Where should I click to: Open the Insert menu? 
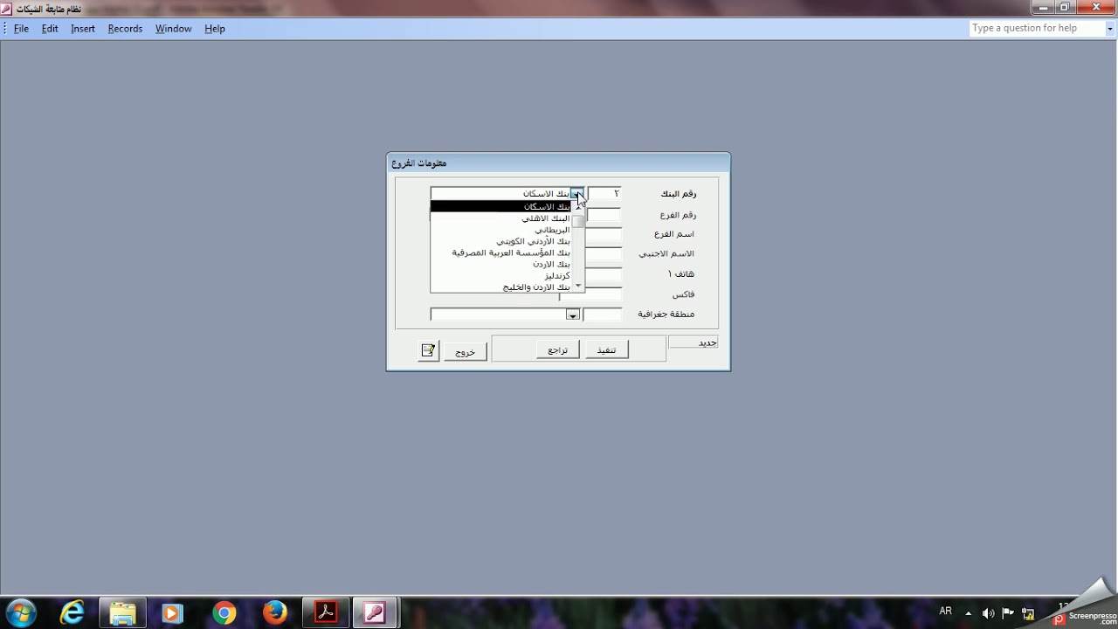tap(83, 29)
